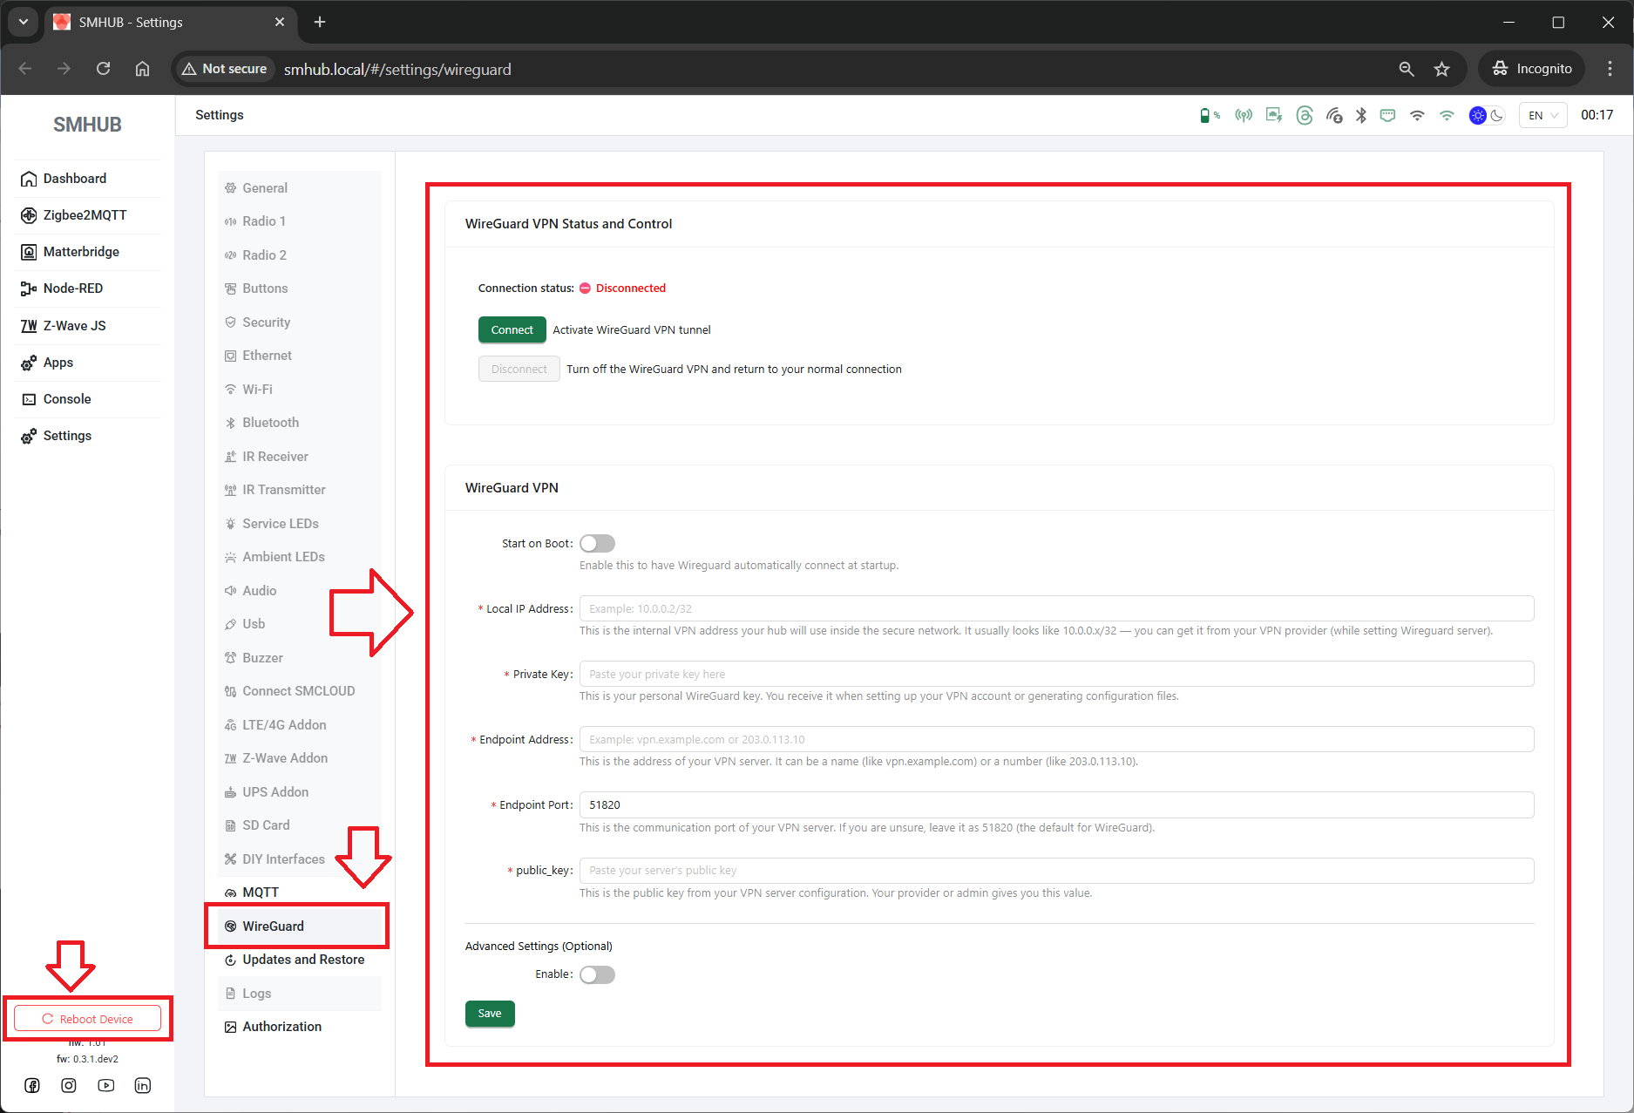This screenshot has width=1634, height=1113.
Task: Open the Instagram link icon
Action: point(69,1085)
